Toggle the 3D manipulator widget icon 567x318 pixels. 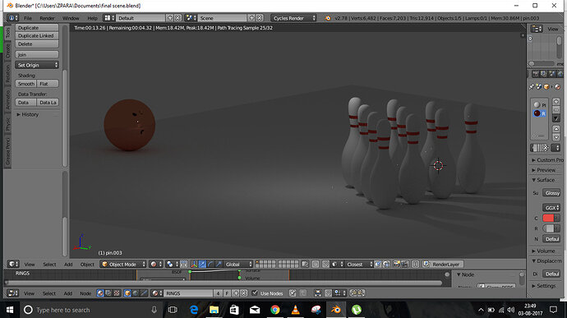(x=194, y=264)
